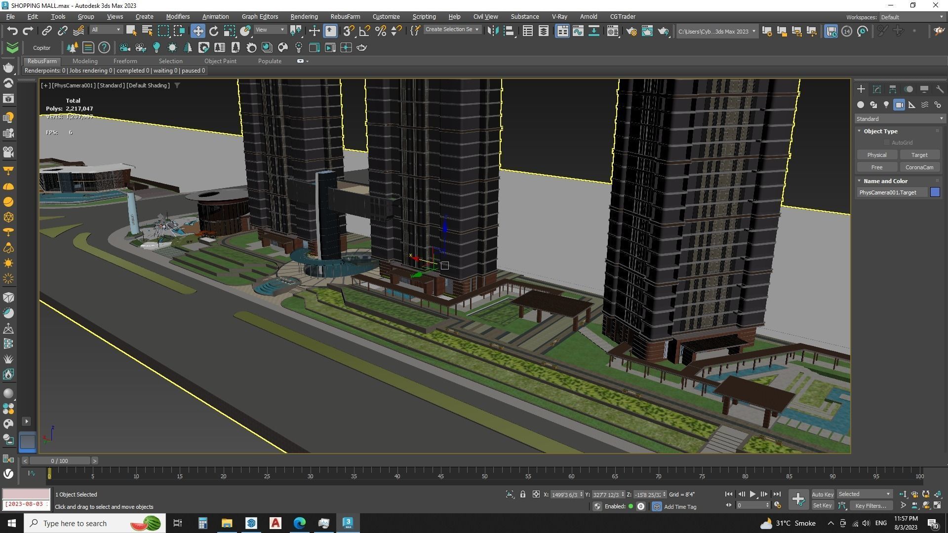Viewport: 948px width, 533px height.
Task: Toggle the Selection Lock padlock
Action: [x=522, y=494]
